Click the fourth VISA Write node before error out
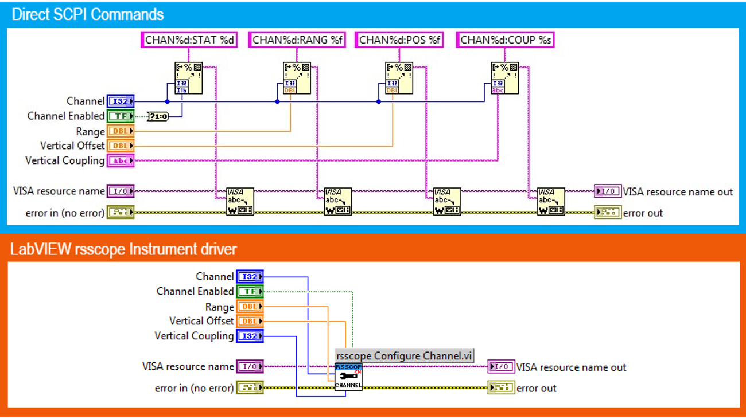This screenshot has height=419, width=746. (x=551, y=202)
